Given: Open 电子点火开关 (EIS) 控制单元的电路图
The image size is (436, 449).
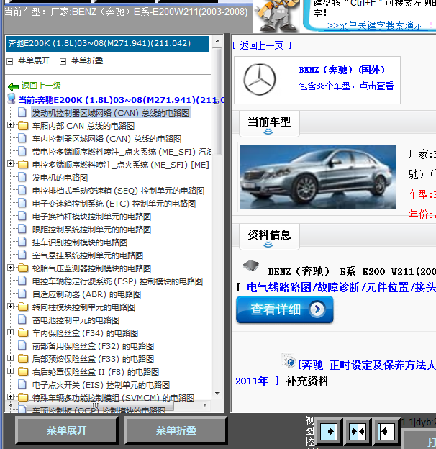Looking at the screenshot, I should point(101,385).
